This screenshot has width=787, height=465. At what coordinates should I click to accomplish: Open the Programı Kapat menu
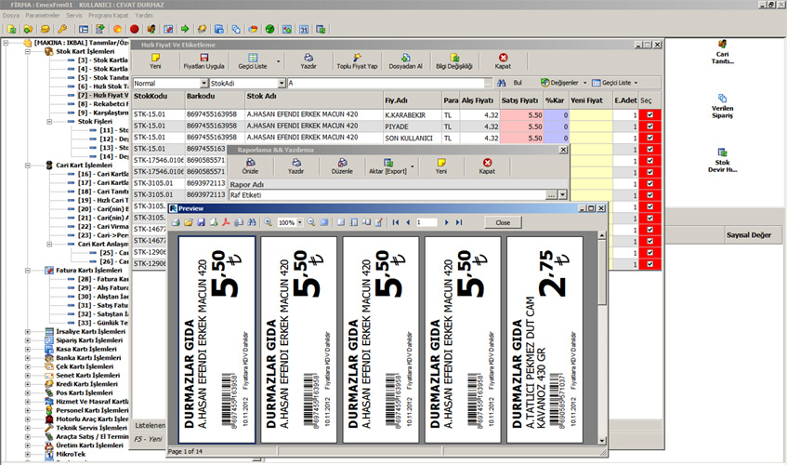click(x=109, y=16)
